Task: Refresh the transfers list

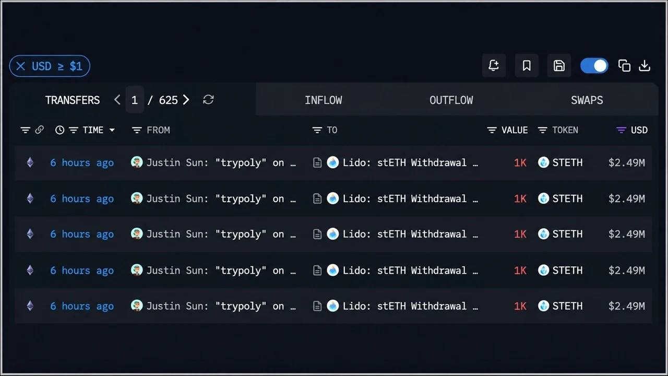Action: click(x=208, y=100)
